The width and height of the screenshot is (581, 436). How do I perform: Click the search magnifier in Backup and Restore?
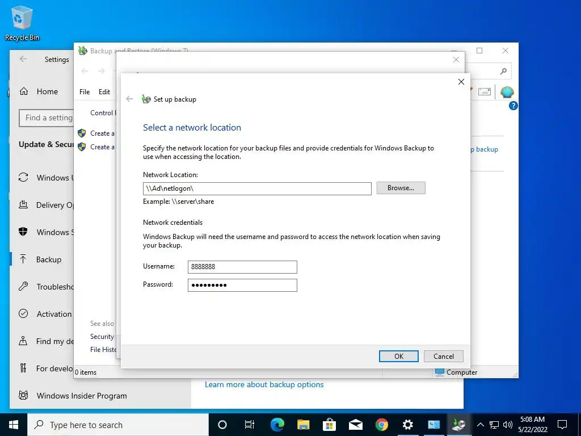click(503, 71)
